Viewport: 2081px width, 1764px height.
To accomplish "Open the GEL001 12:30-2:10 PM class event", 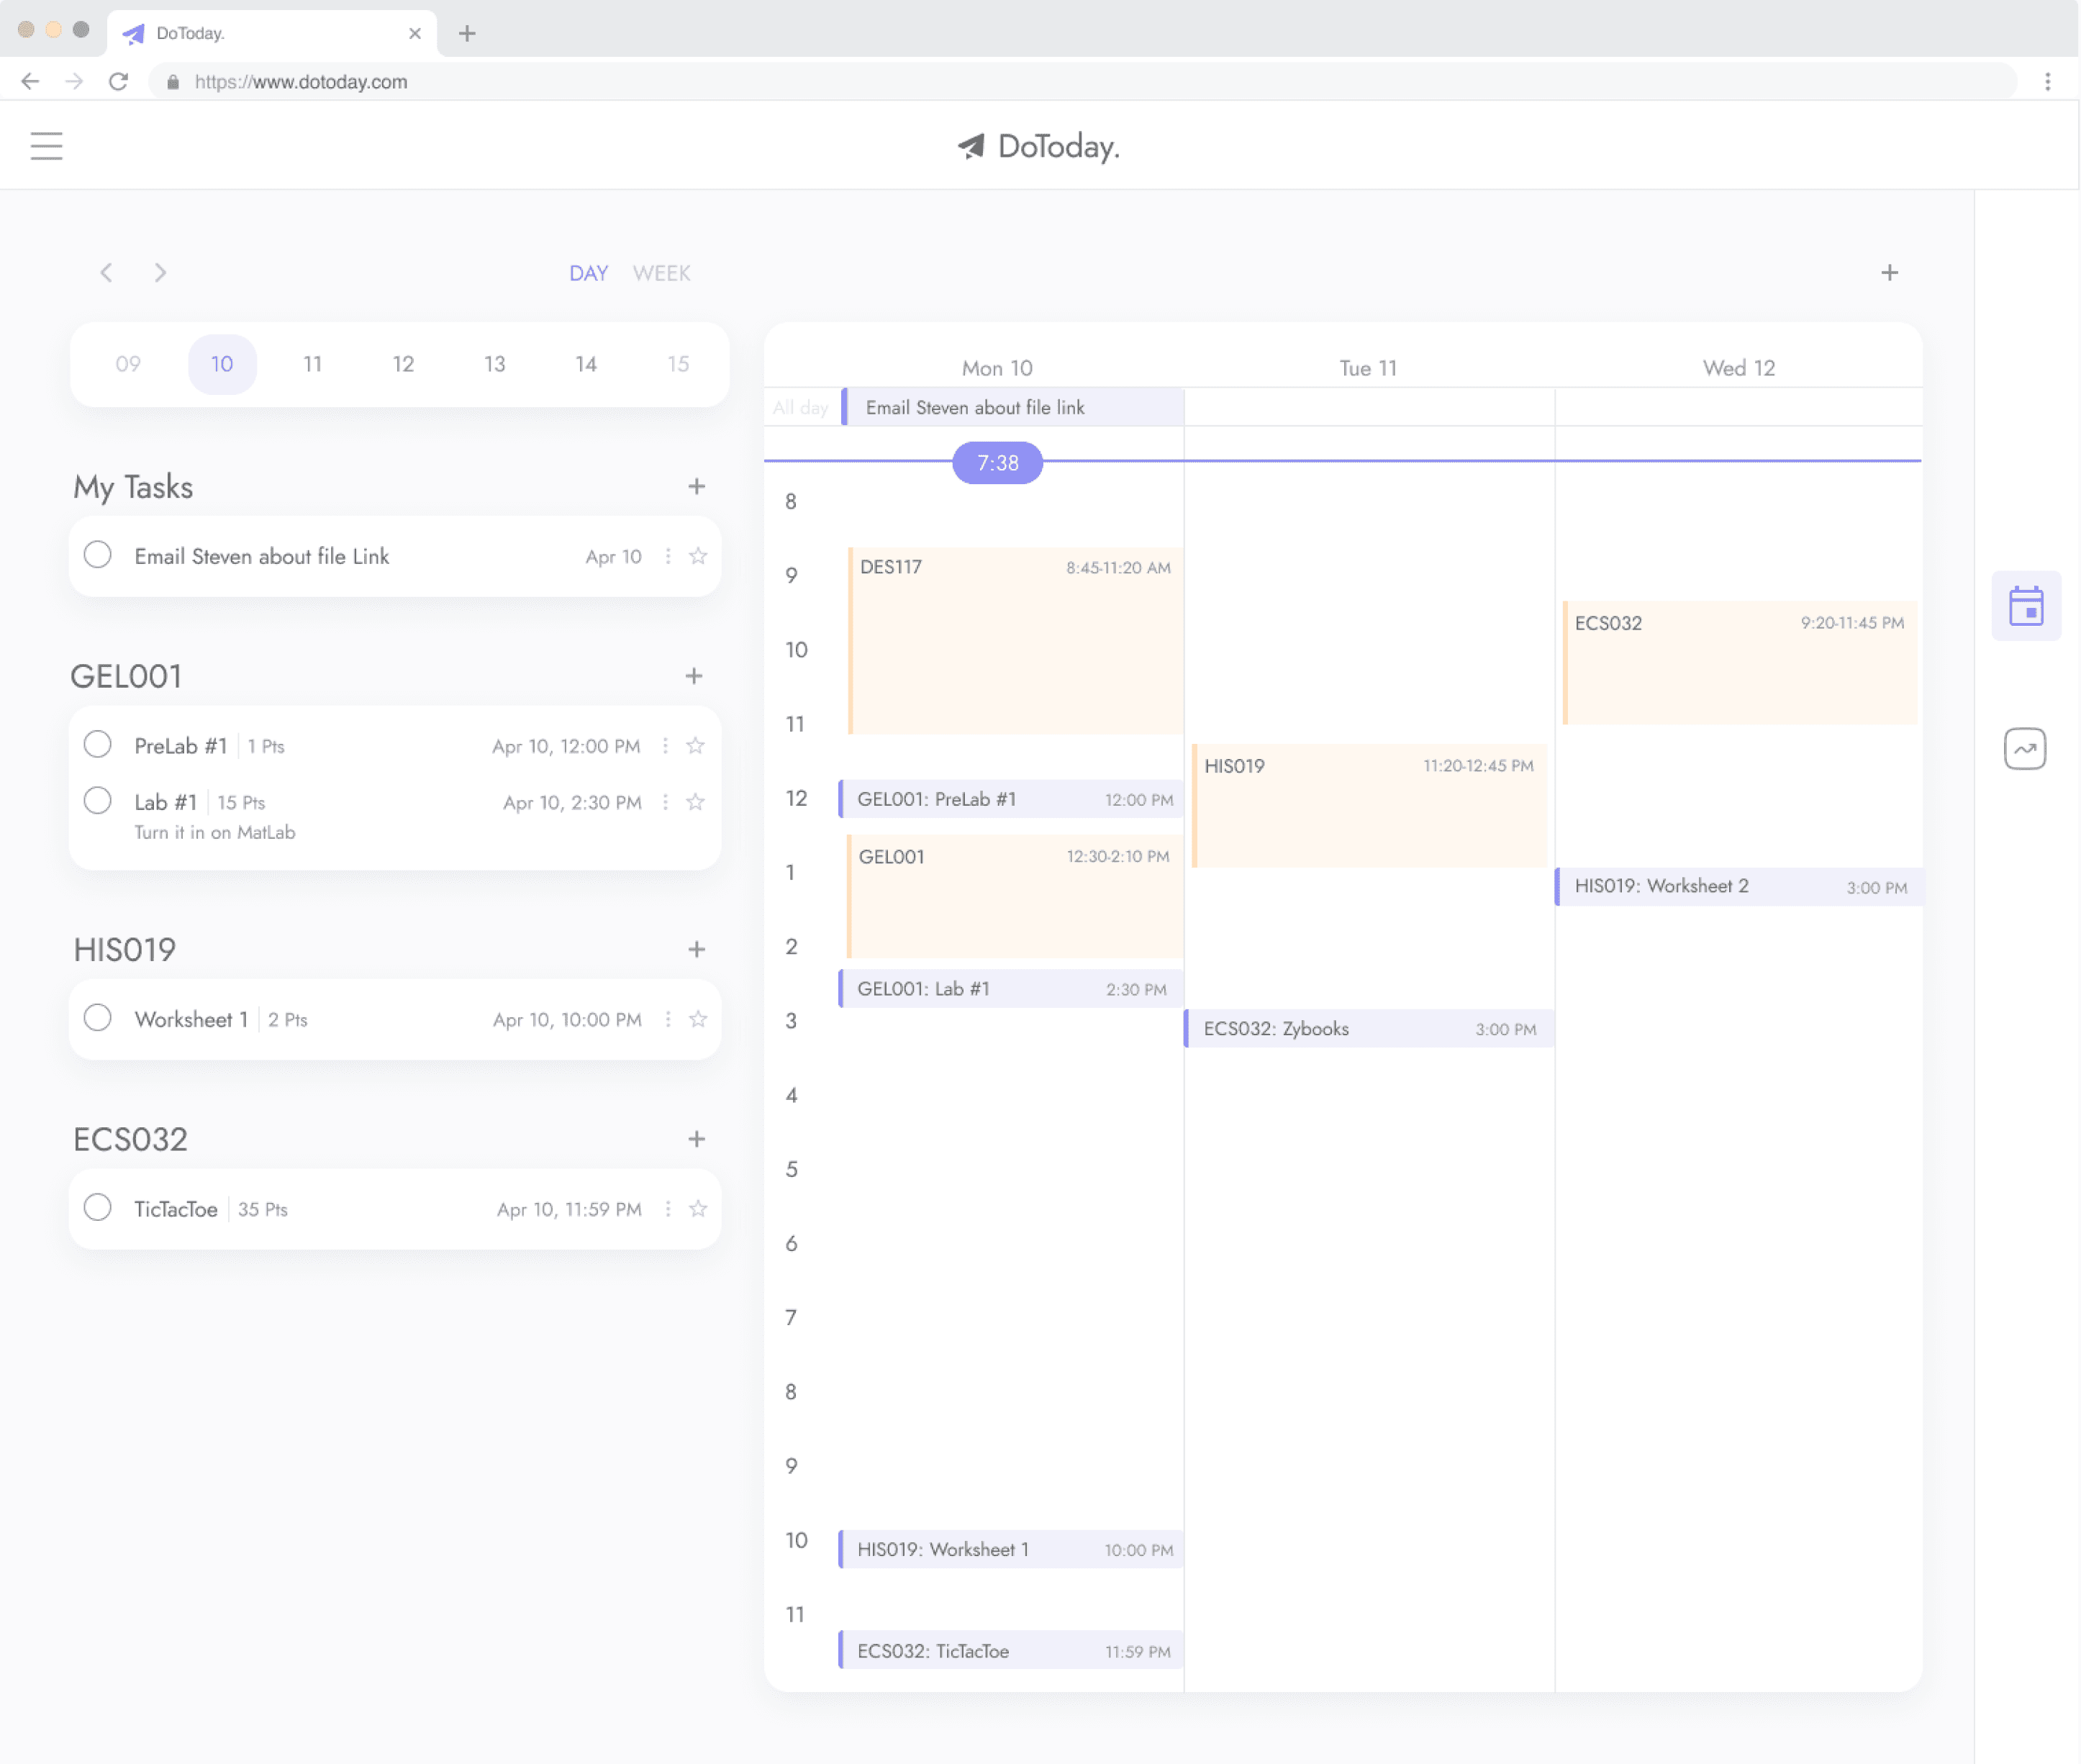I will tap(1015, 896).
